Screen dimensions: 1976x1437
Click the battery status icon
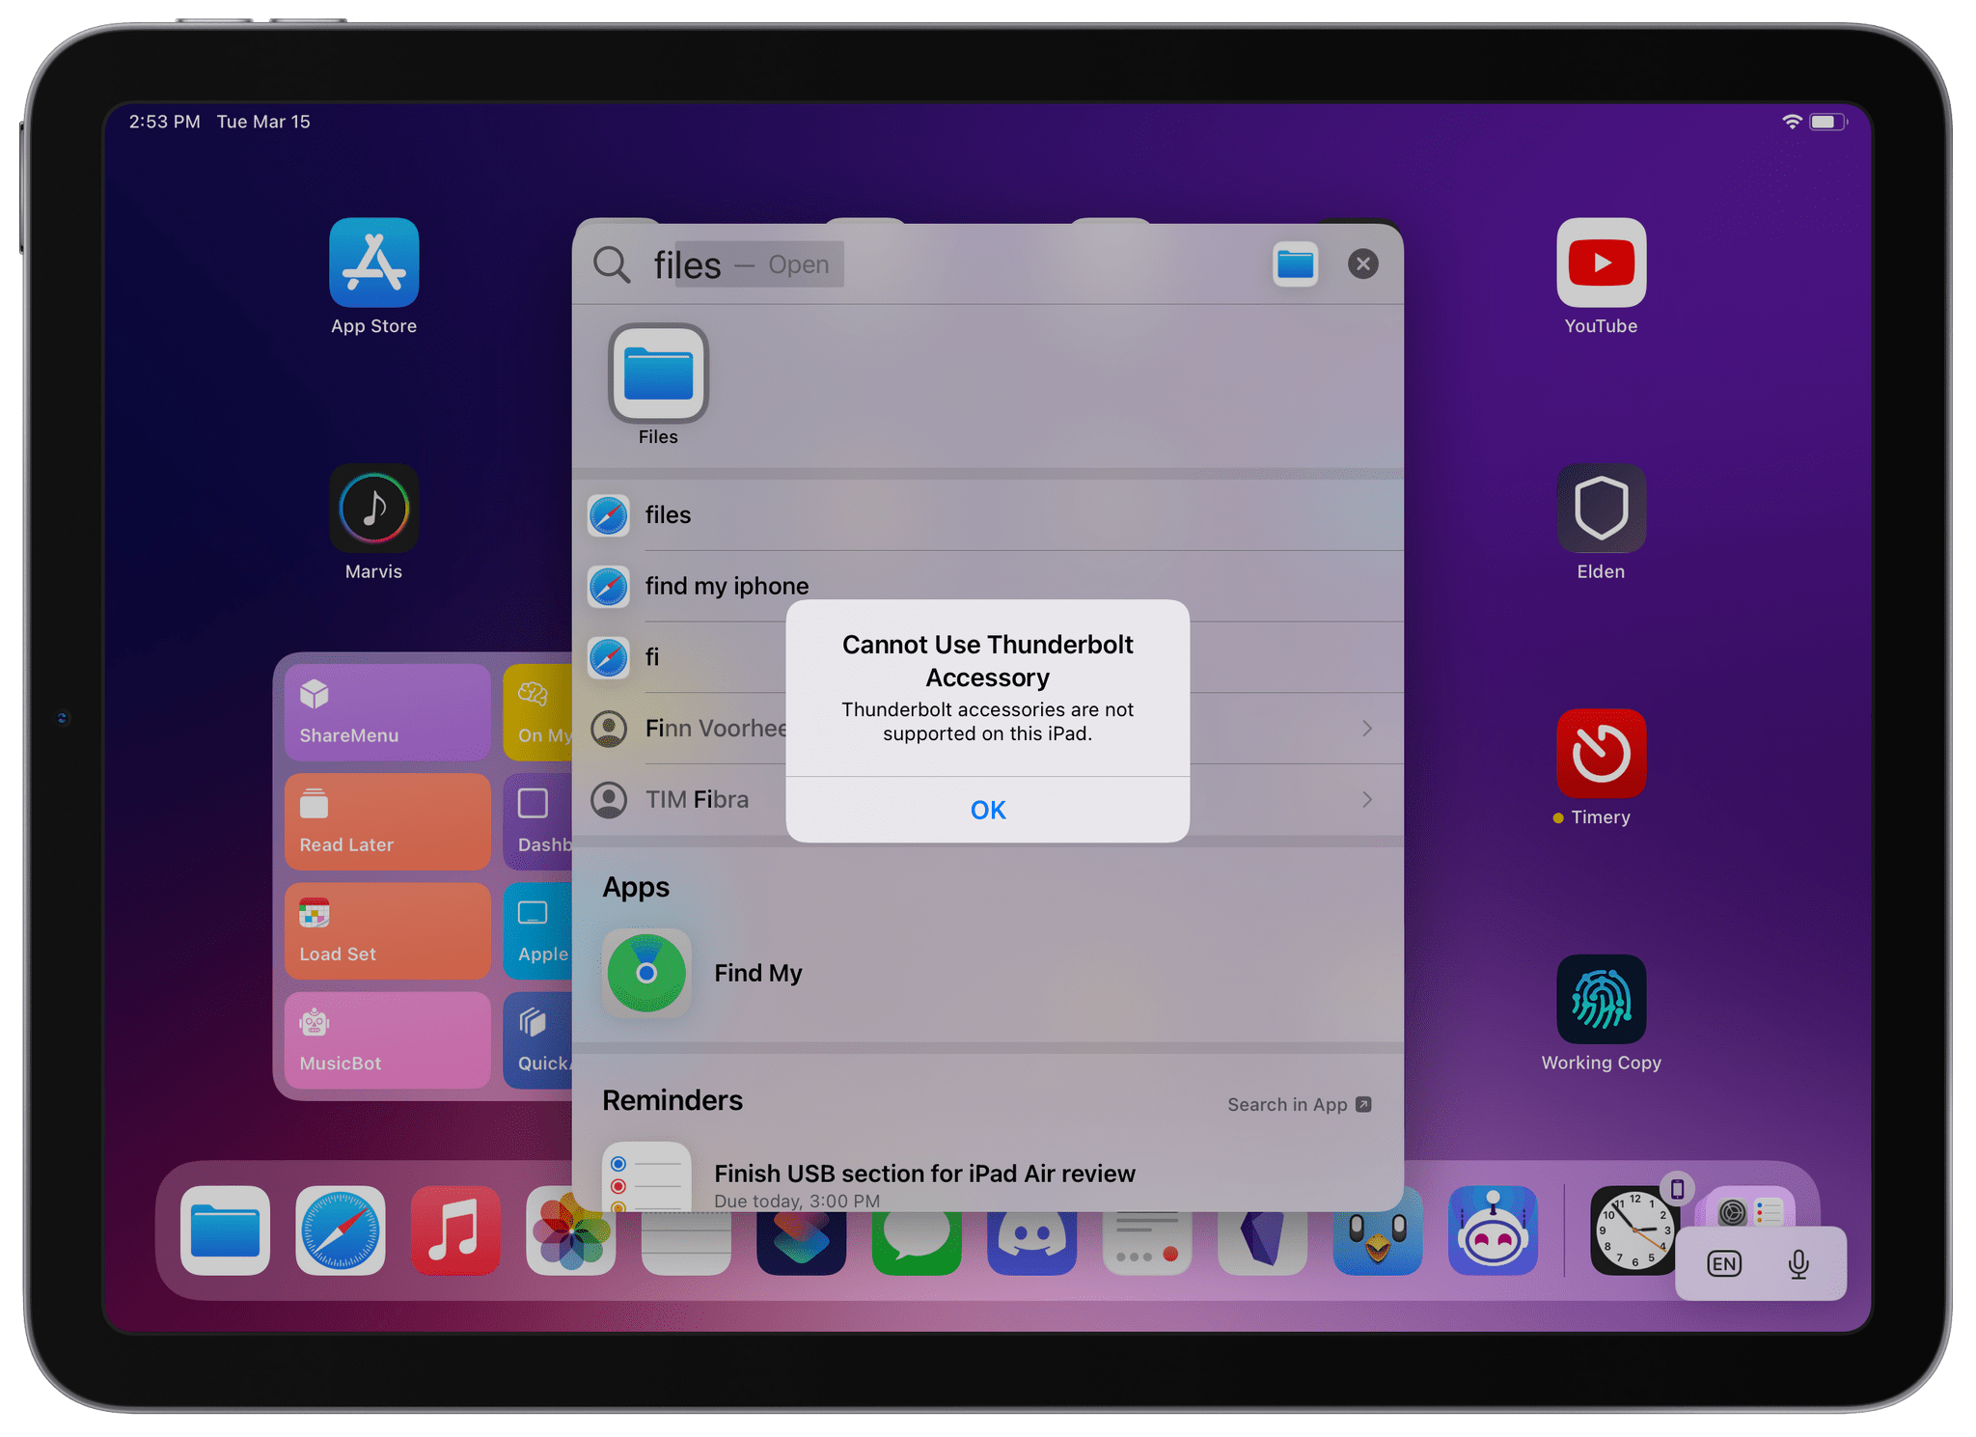click(x=1828, y=122)
